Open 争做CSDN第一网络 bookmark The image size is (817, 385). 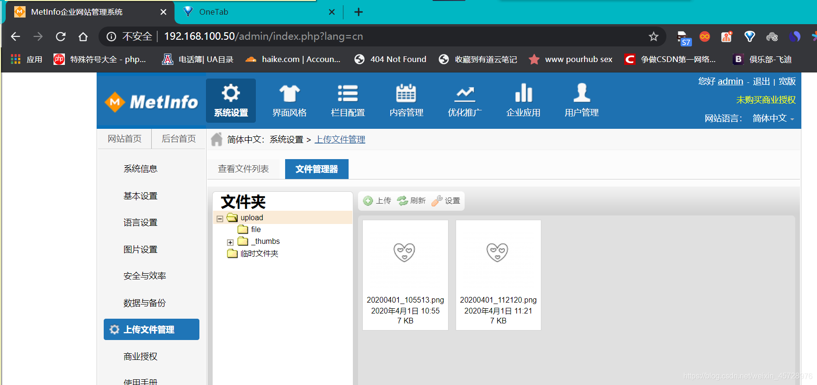[670, 59]
